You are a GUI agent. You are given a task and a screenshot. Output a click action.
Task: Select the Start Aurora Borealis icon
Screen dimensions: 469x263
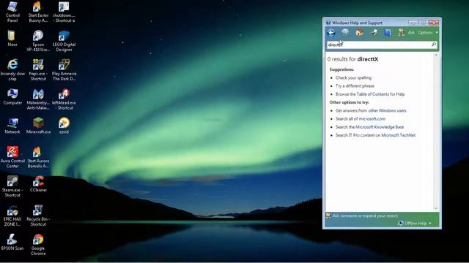38,158
